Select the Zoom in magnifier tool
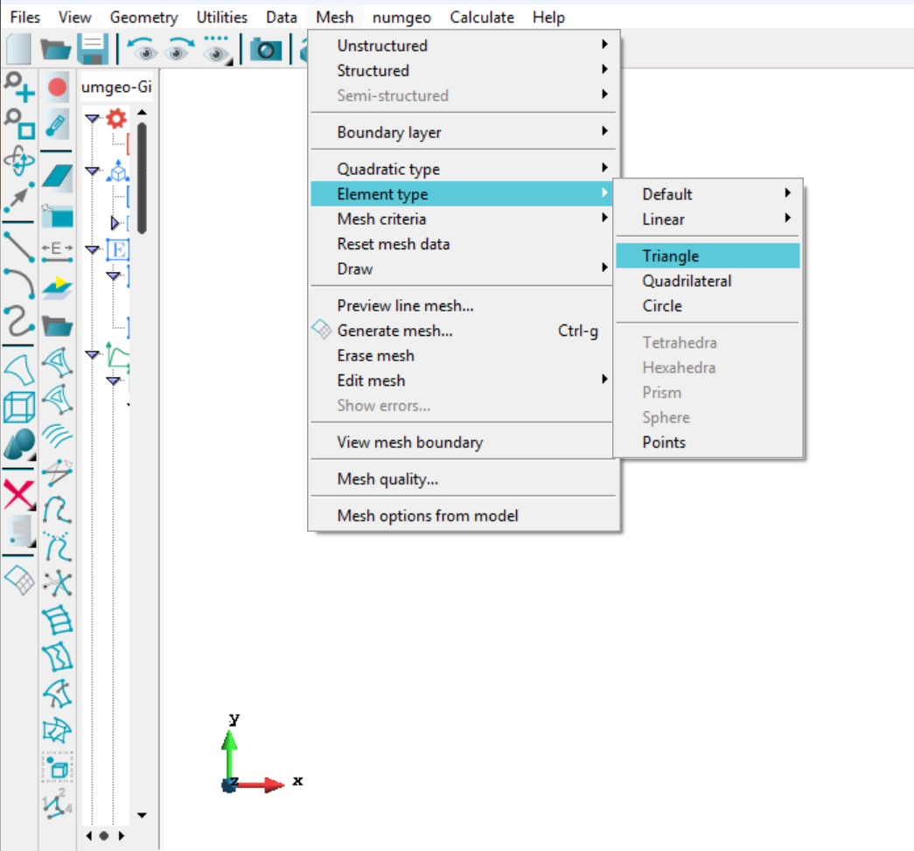This screenshot has width=914, height=851. [x=18, y=87]
